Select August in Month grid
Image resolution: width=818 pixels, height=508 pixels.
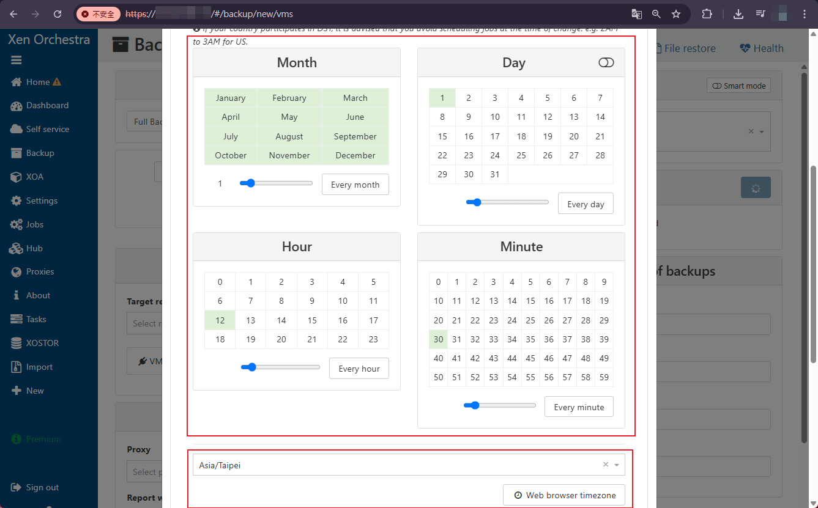(289, 136)
